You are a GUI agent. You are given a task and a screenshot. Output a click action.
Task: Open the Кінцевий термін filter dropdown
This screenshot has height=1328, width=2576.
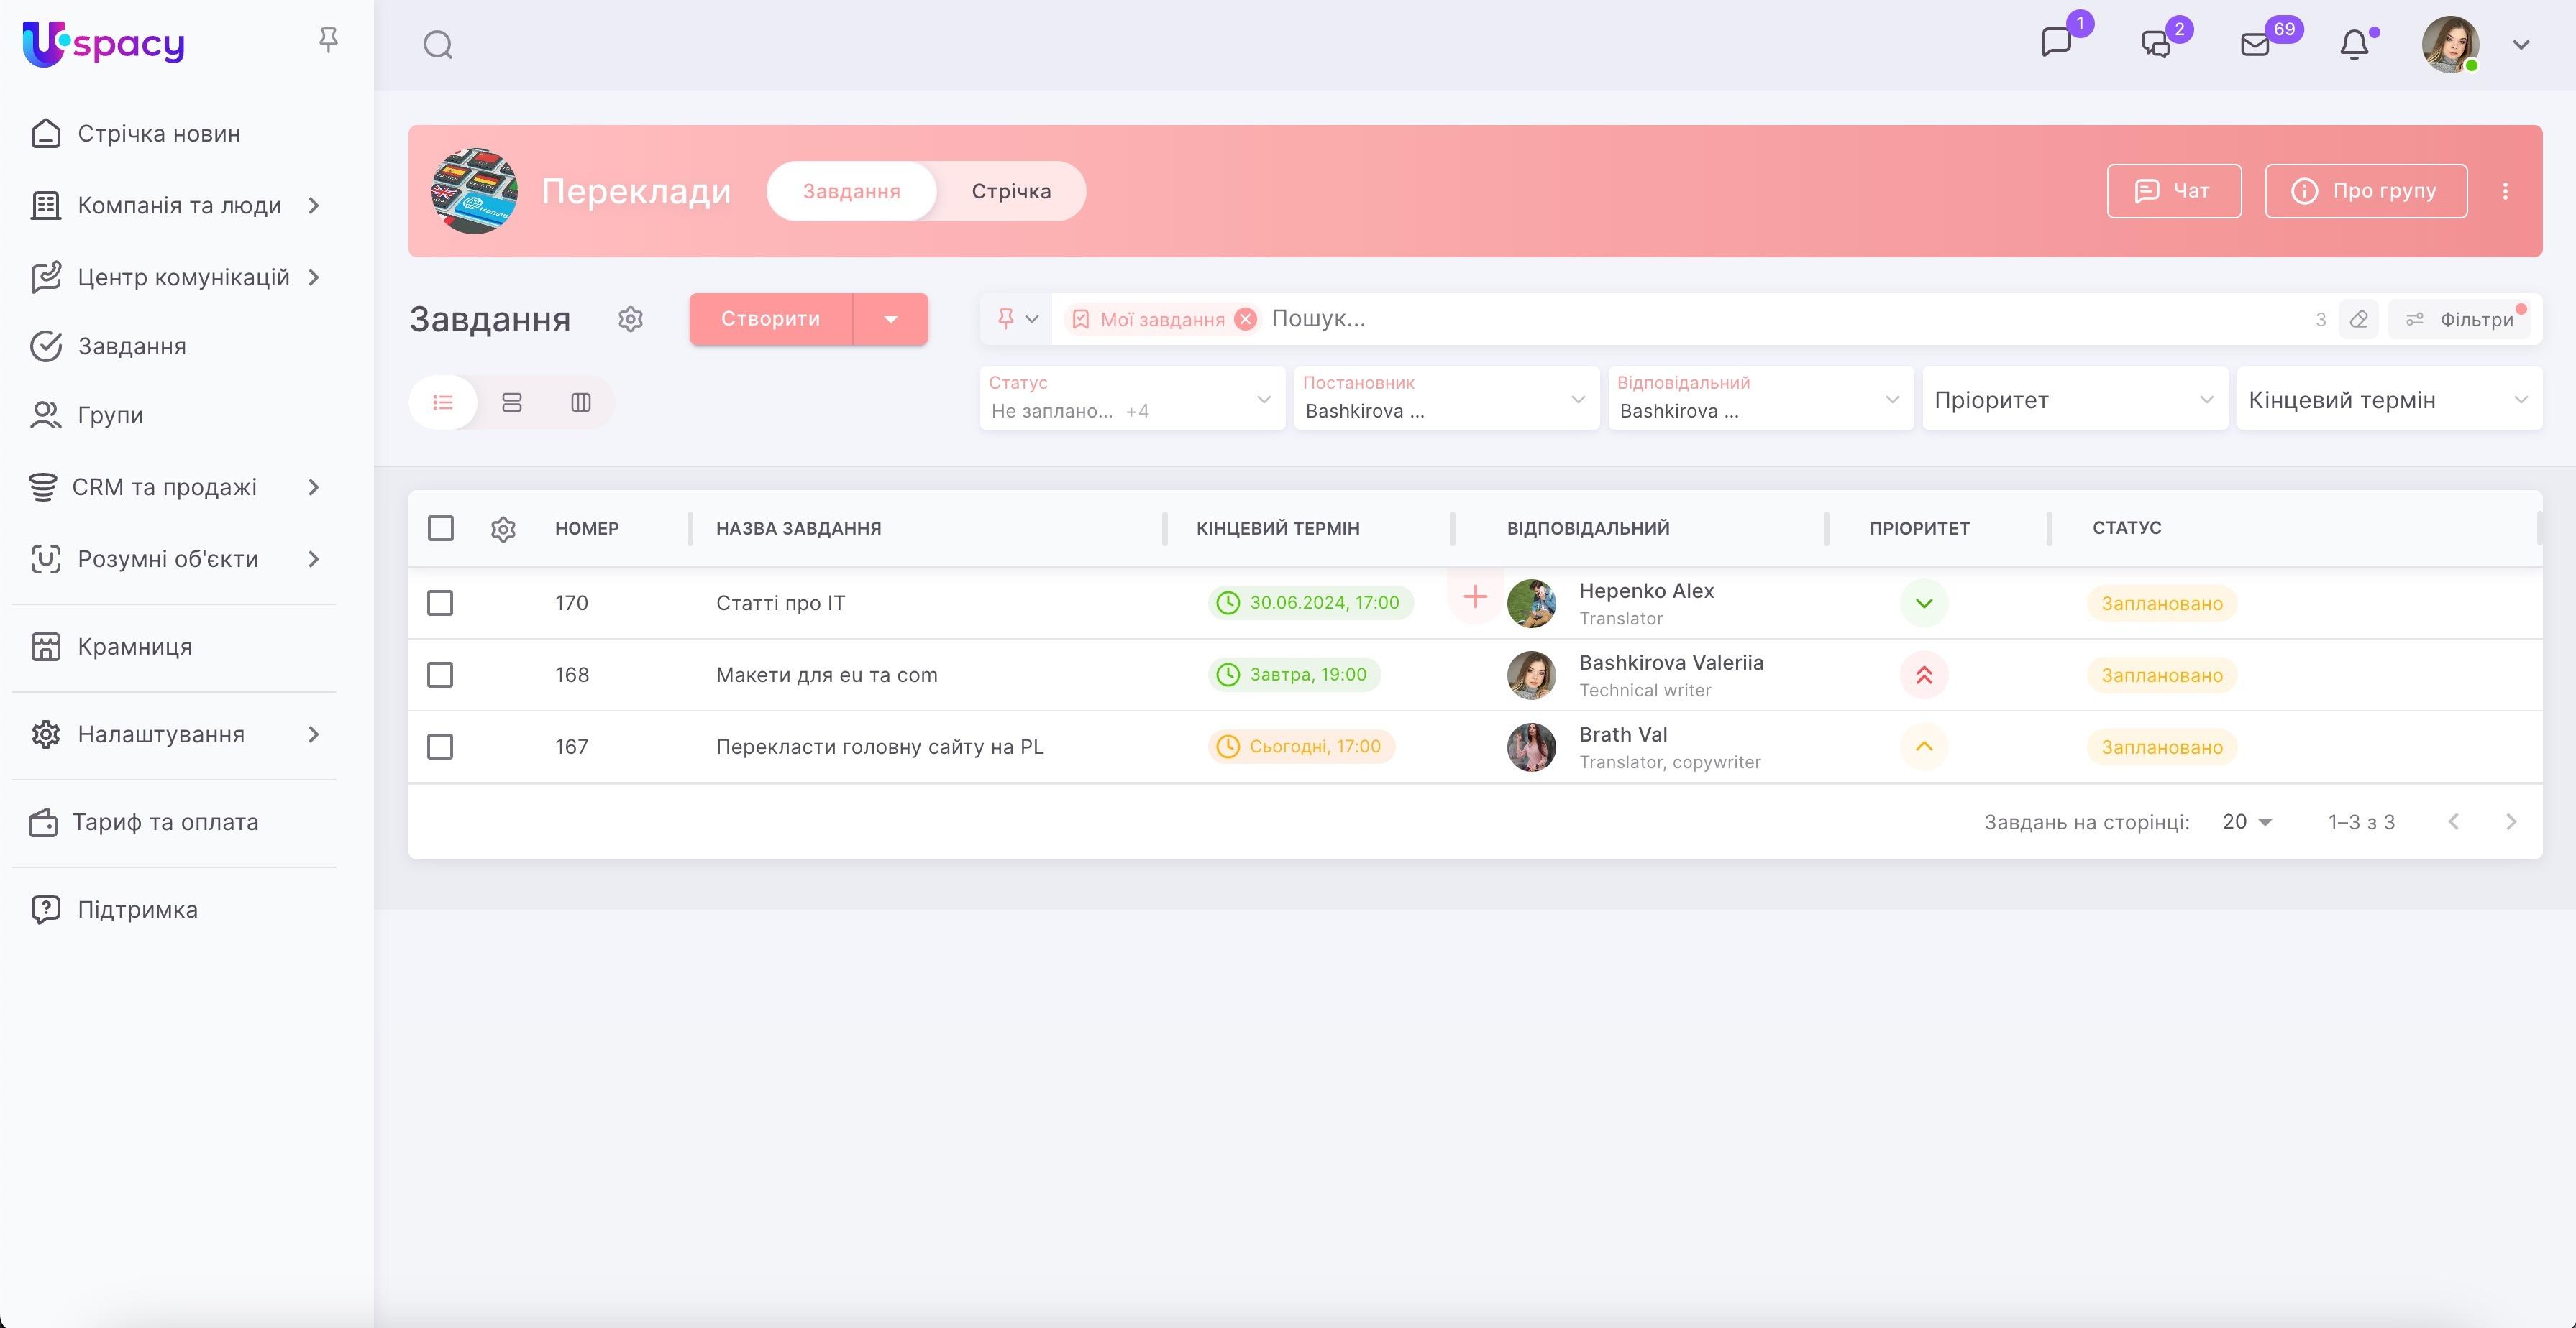click(2388, 400)
